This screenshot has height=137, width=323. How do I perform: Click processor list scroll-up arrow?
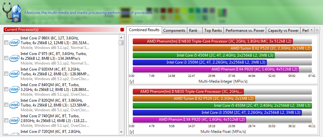tap(121, 37)
